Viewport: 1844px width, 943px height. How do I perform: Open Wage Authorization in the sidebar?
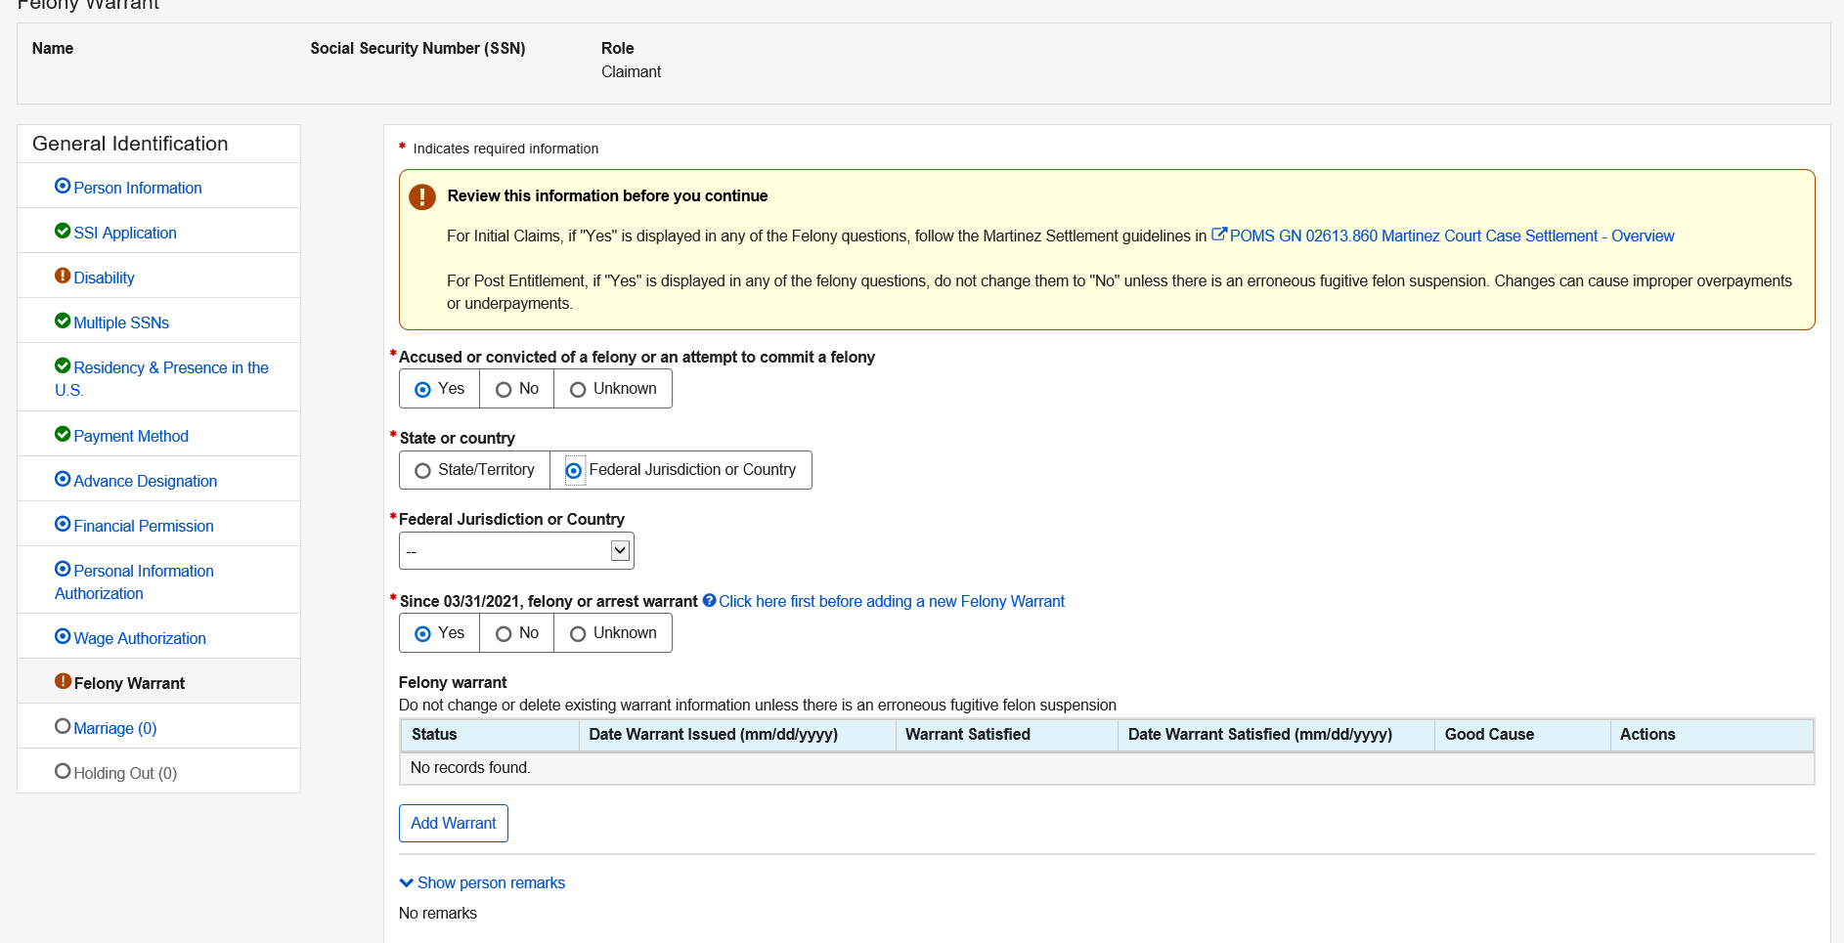point(140,638)
